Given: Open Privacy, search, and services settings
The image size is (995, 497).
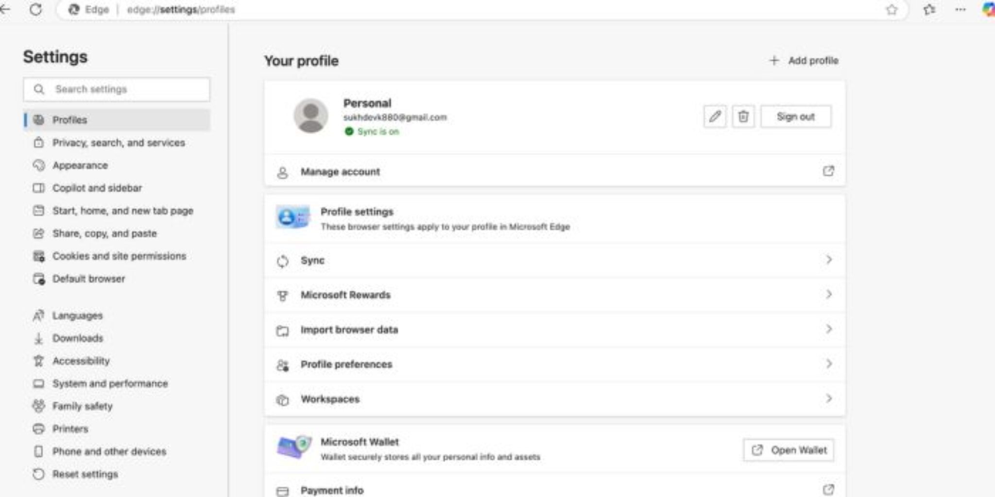Looking at the screenshot, I should pos(119,143).
